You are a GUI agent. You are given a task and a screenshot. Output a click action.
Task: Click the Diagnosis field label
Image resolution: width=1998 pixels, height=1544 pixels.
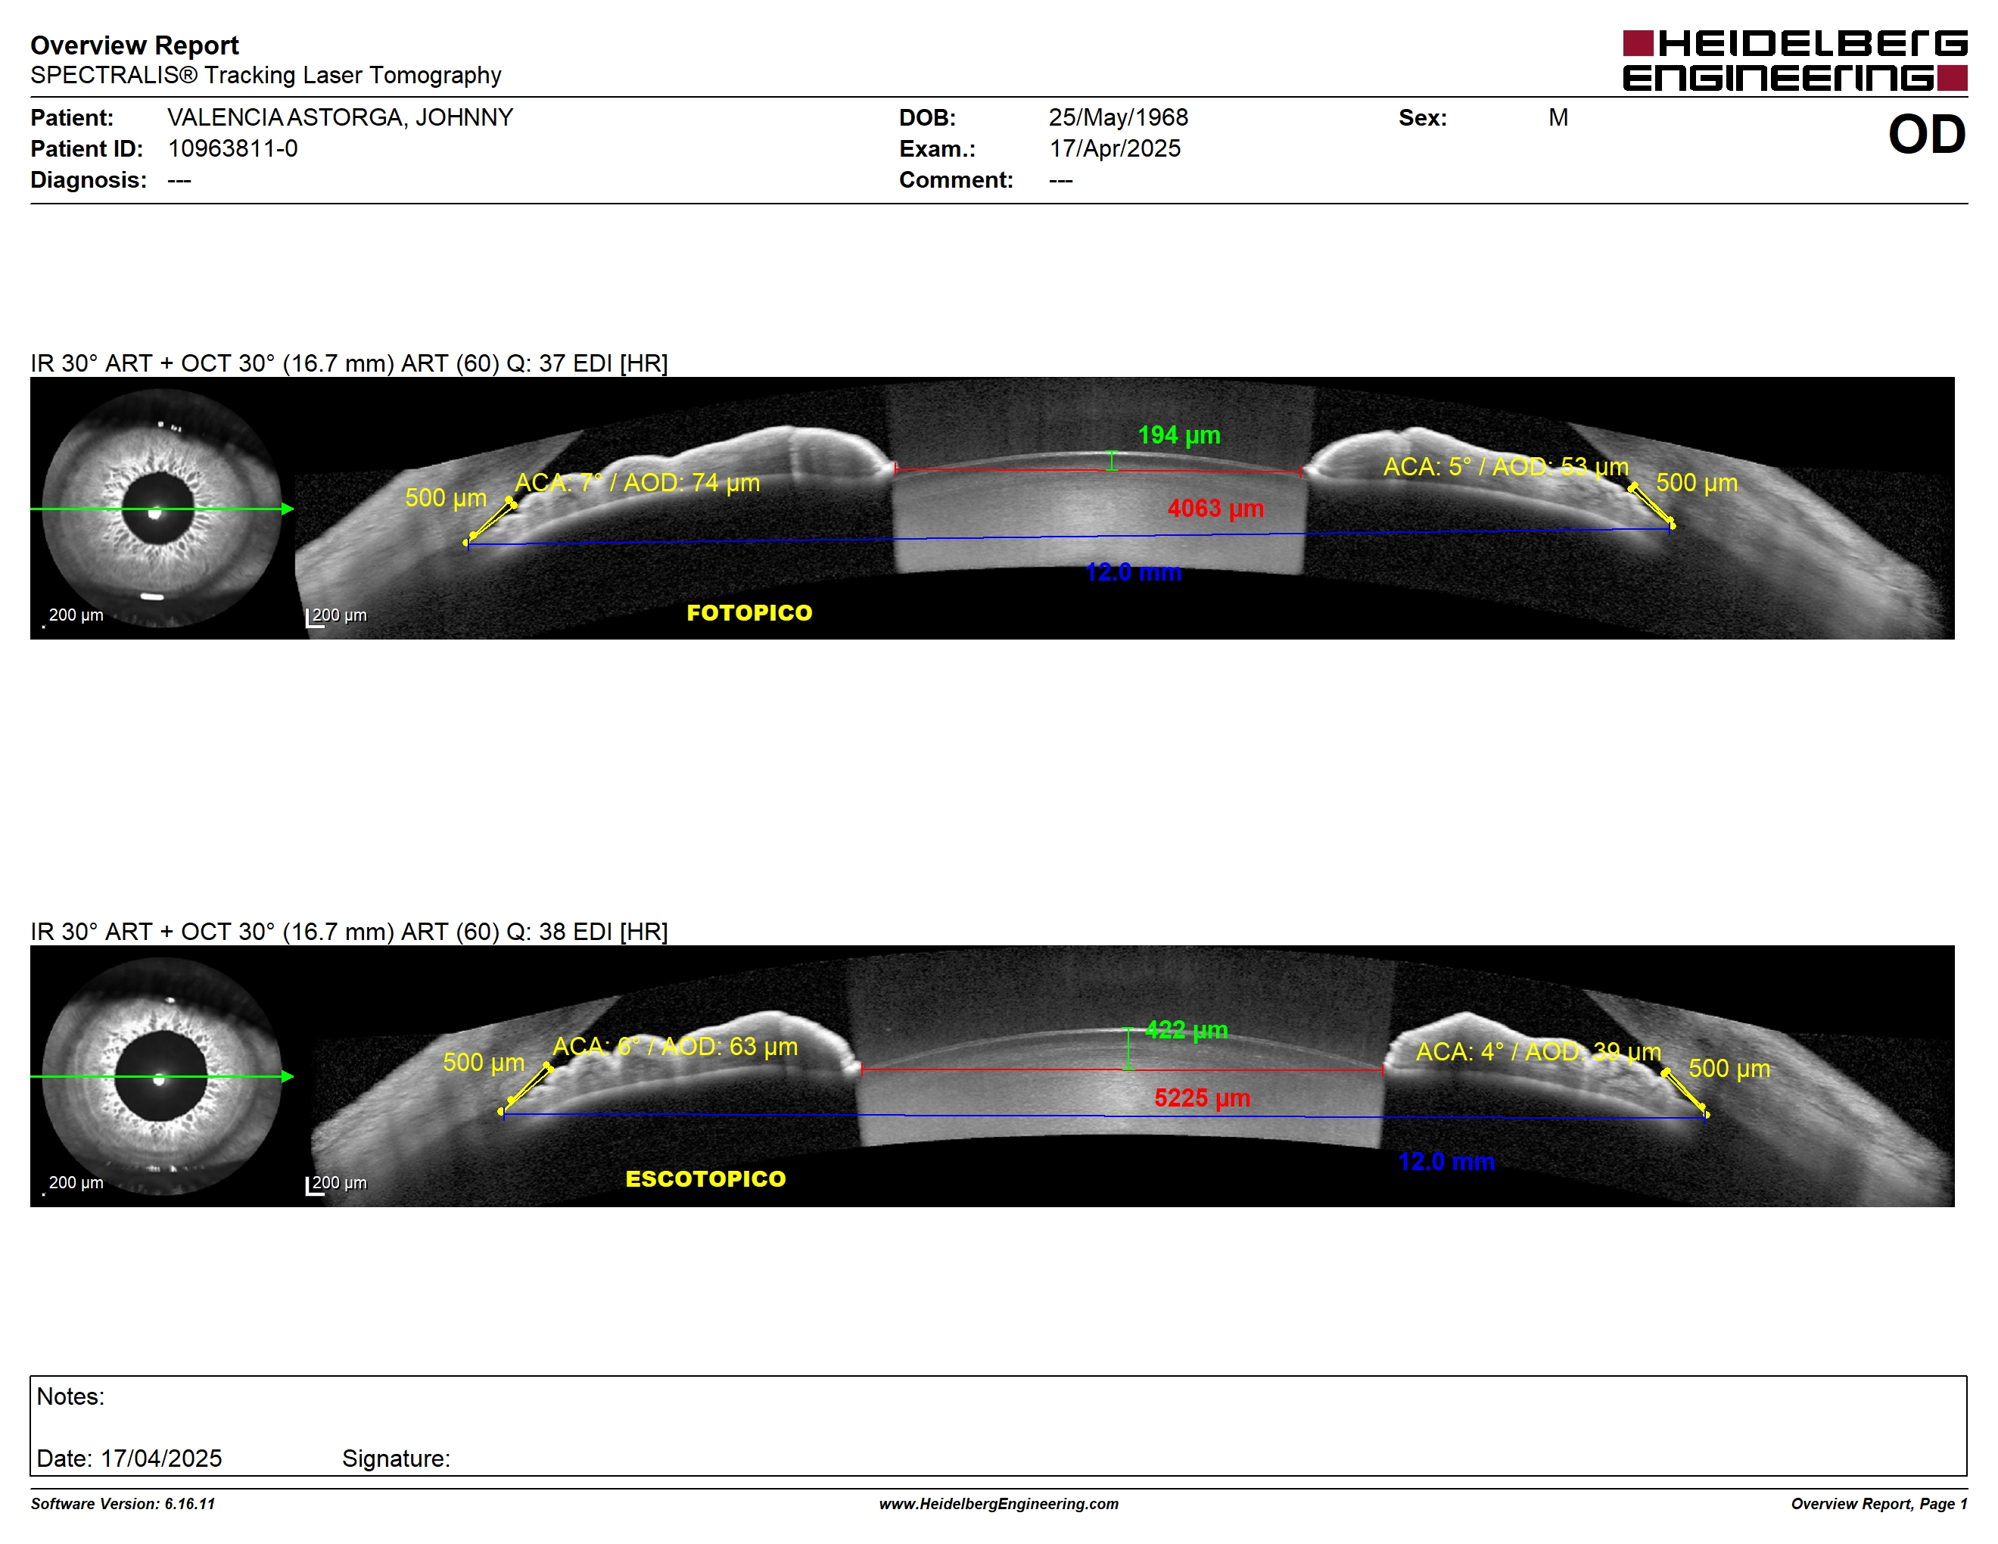(89, 179)
